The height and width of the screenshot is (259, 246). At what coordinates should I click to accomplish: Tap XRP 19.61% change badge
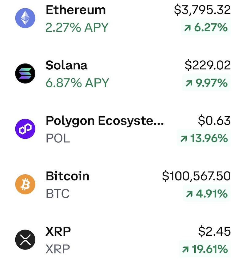click(204, 249)
